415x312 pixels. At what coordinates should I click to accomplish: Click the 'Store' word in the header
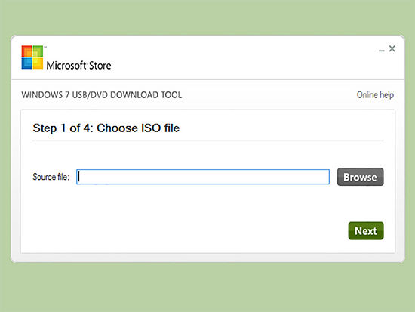100,66
